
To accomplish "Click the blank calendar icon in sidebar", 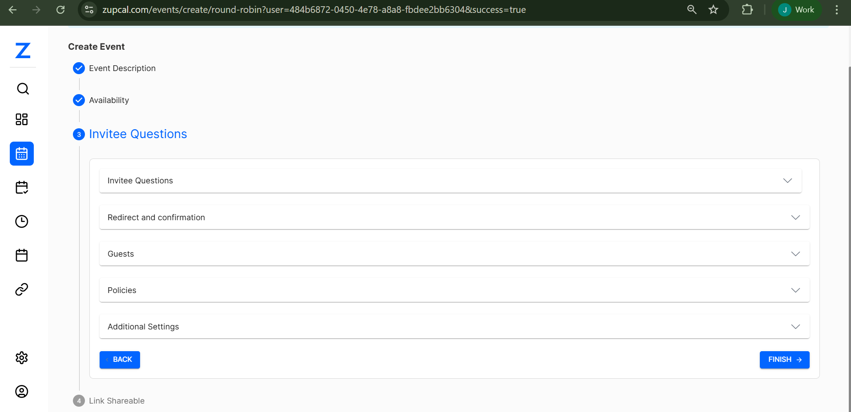I will click(x=22, y=255).
